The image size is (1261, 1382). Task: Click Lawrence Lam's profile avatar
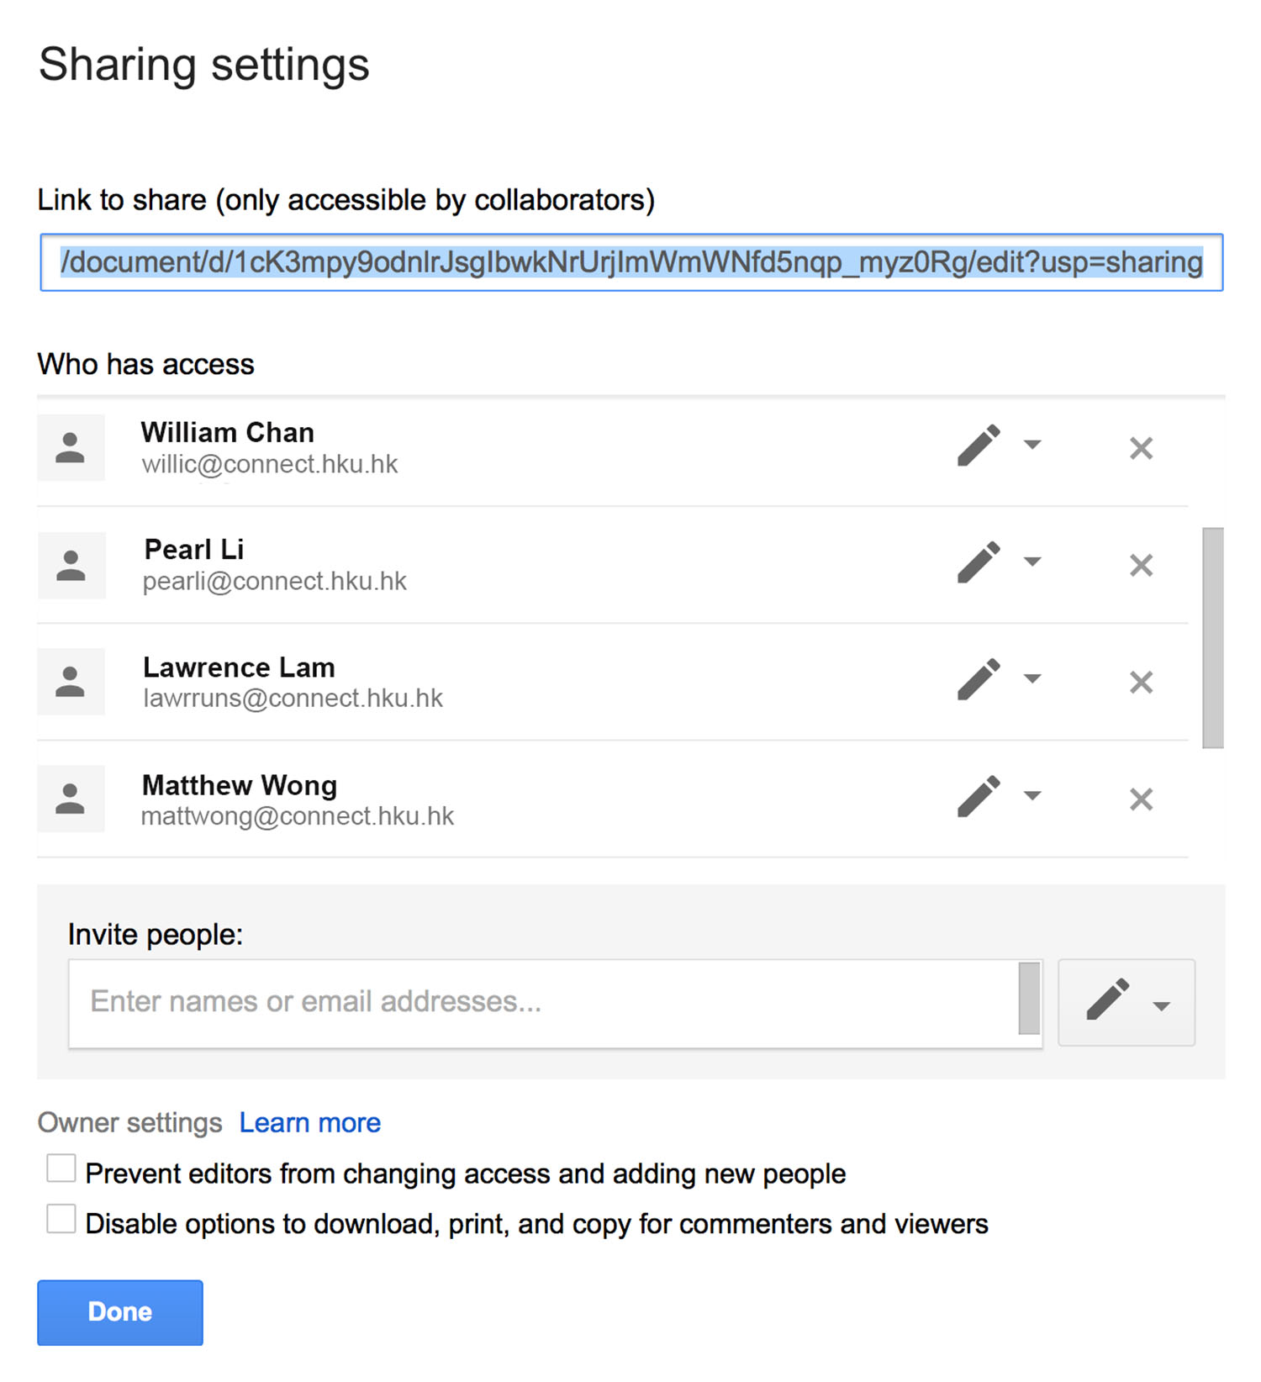71,682
